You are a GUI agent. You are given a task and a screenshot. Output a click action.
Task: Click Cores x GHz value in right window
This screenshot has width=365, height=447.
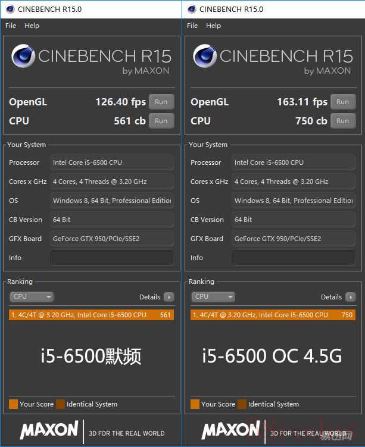[294, 182]
